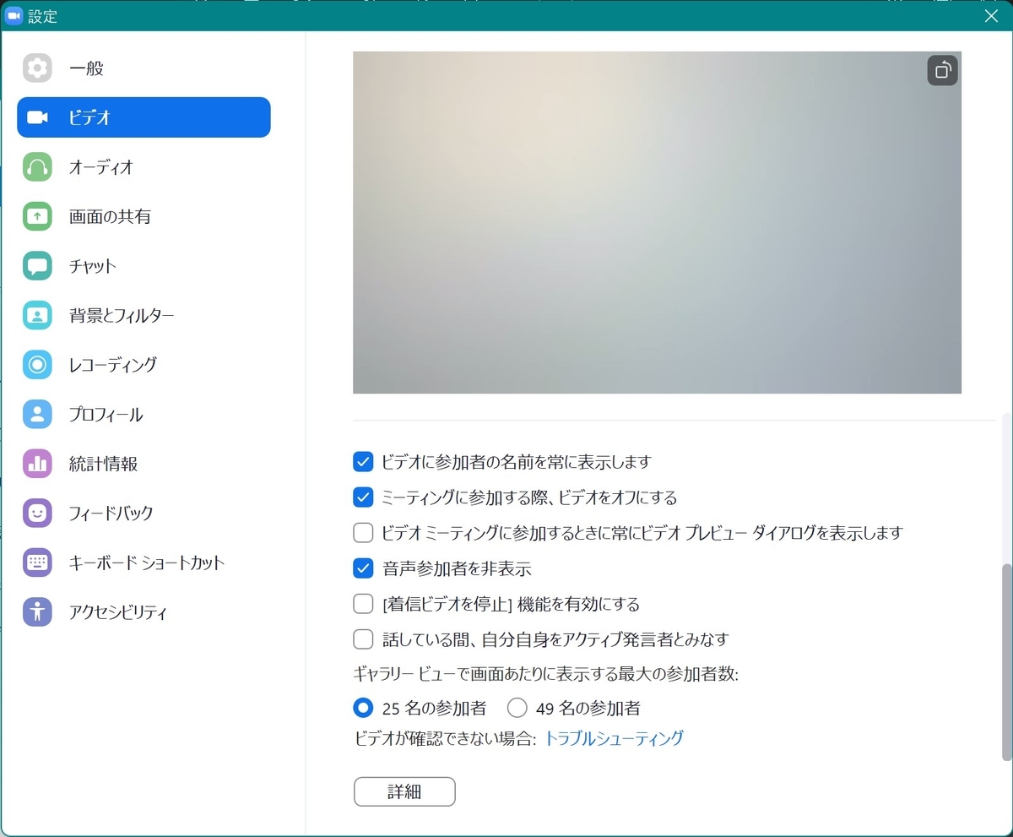Click the トラブルシューティング link
The height and width of the screenshot is (837, 1013).
613,738
